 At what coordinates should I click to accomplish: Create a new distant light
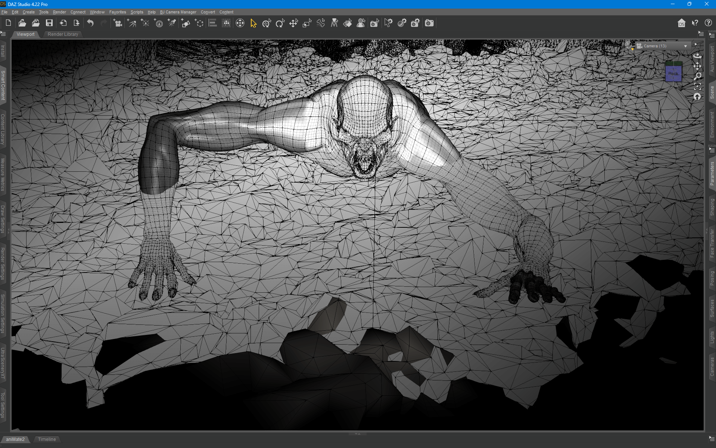click(x=131, y=23)
